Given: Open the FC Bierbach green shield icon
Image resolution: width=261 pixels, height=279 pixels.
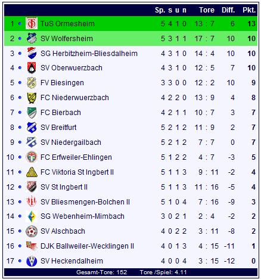Looking at the screenshot, I should tap(32, 113).
